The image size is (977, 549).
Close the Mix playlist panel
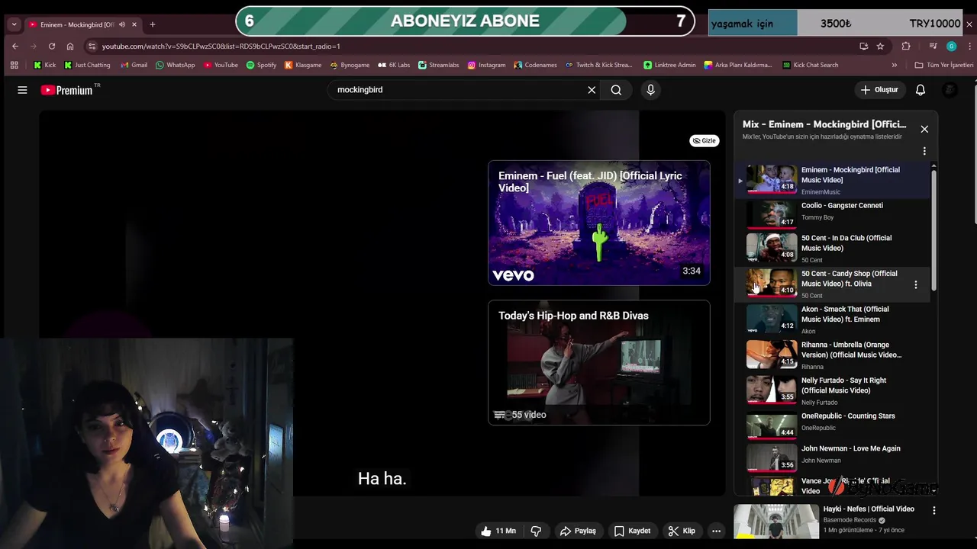(x=924, y=129)
